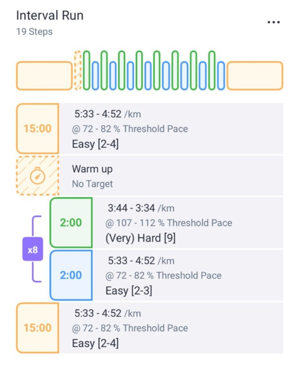
Task: Click the last blue recovery bar in graph
Action: click(x=221, y=76)
